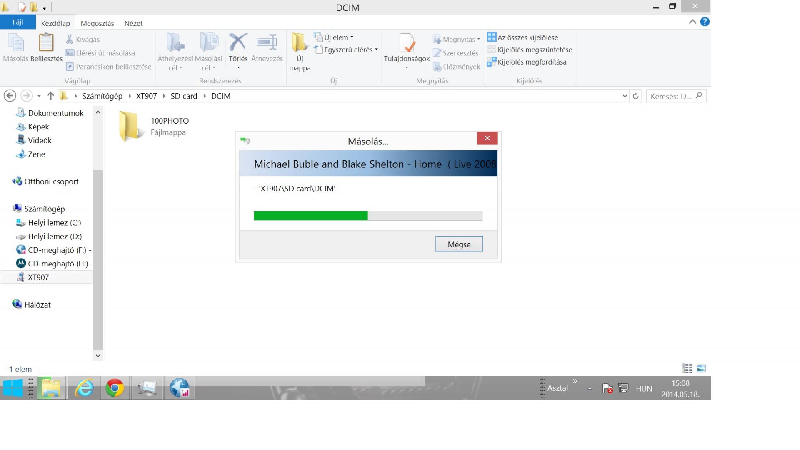Switch to the Megosztás ribbon tab

(x=97, y=23)
